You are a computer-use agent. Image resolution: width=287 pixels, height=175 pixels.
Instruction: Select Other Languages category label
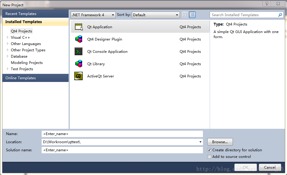coord(26,44)
